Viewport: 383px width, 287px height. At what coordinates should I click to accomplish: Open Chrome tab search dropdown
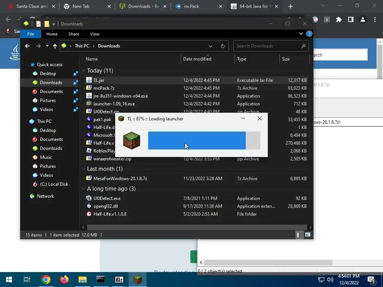(323, 5)
